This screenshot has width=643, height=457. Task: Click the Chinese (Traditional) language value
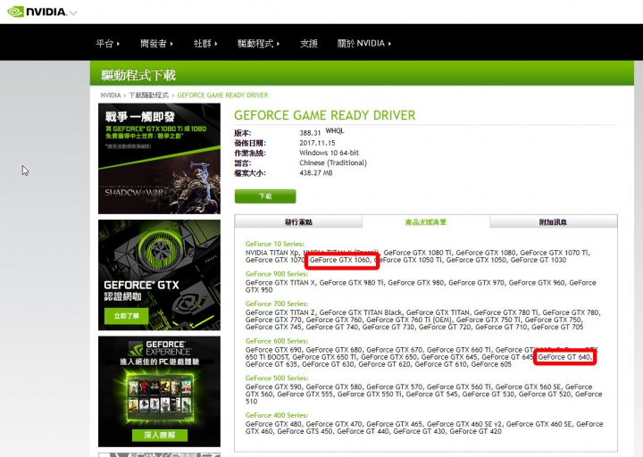pyautogui.click(x=333, y=162)
